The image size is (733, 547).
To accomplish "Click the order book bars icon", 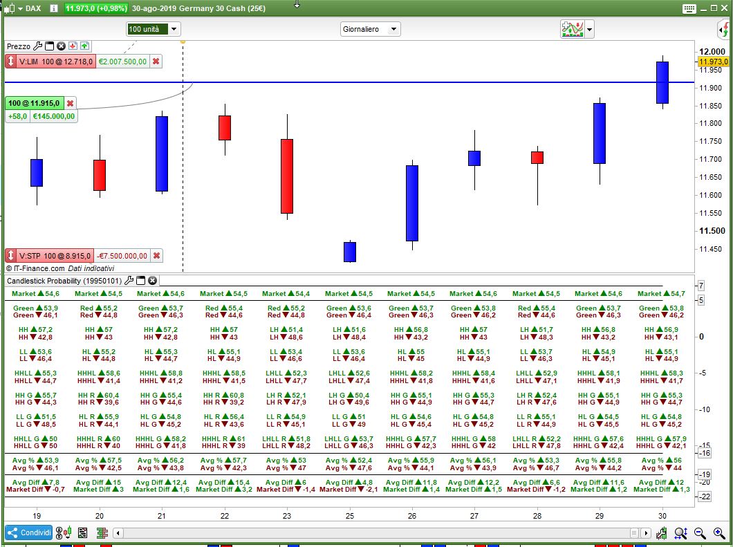I will (x=102, y=532).
